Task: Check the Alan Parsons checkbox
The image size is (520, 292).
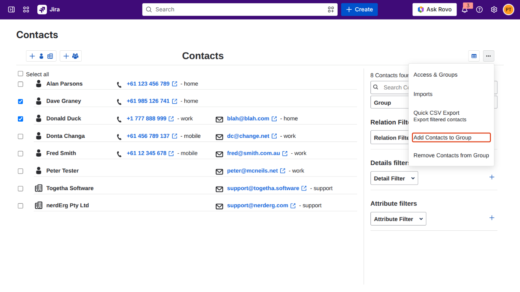Action: (x=20, y=84)
